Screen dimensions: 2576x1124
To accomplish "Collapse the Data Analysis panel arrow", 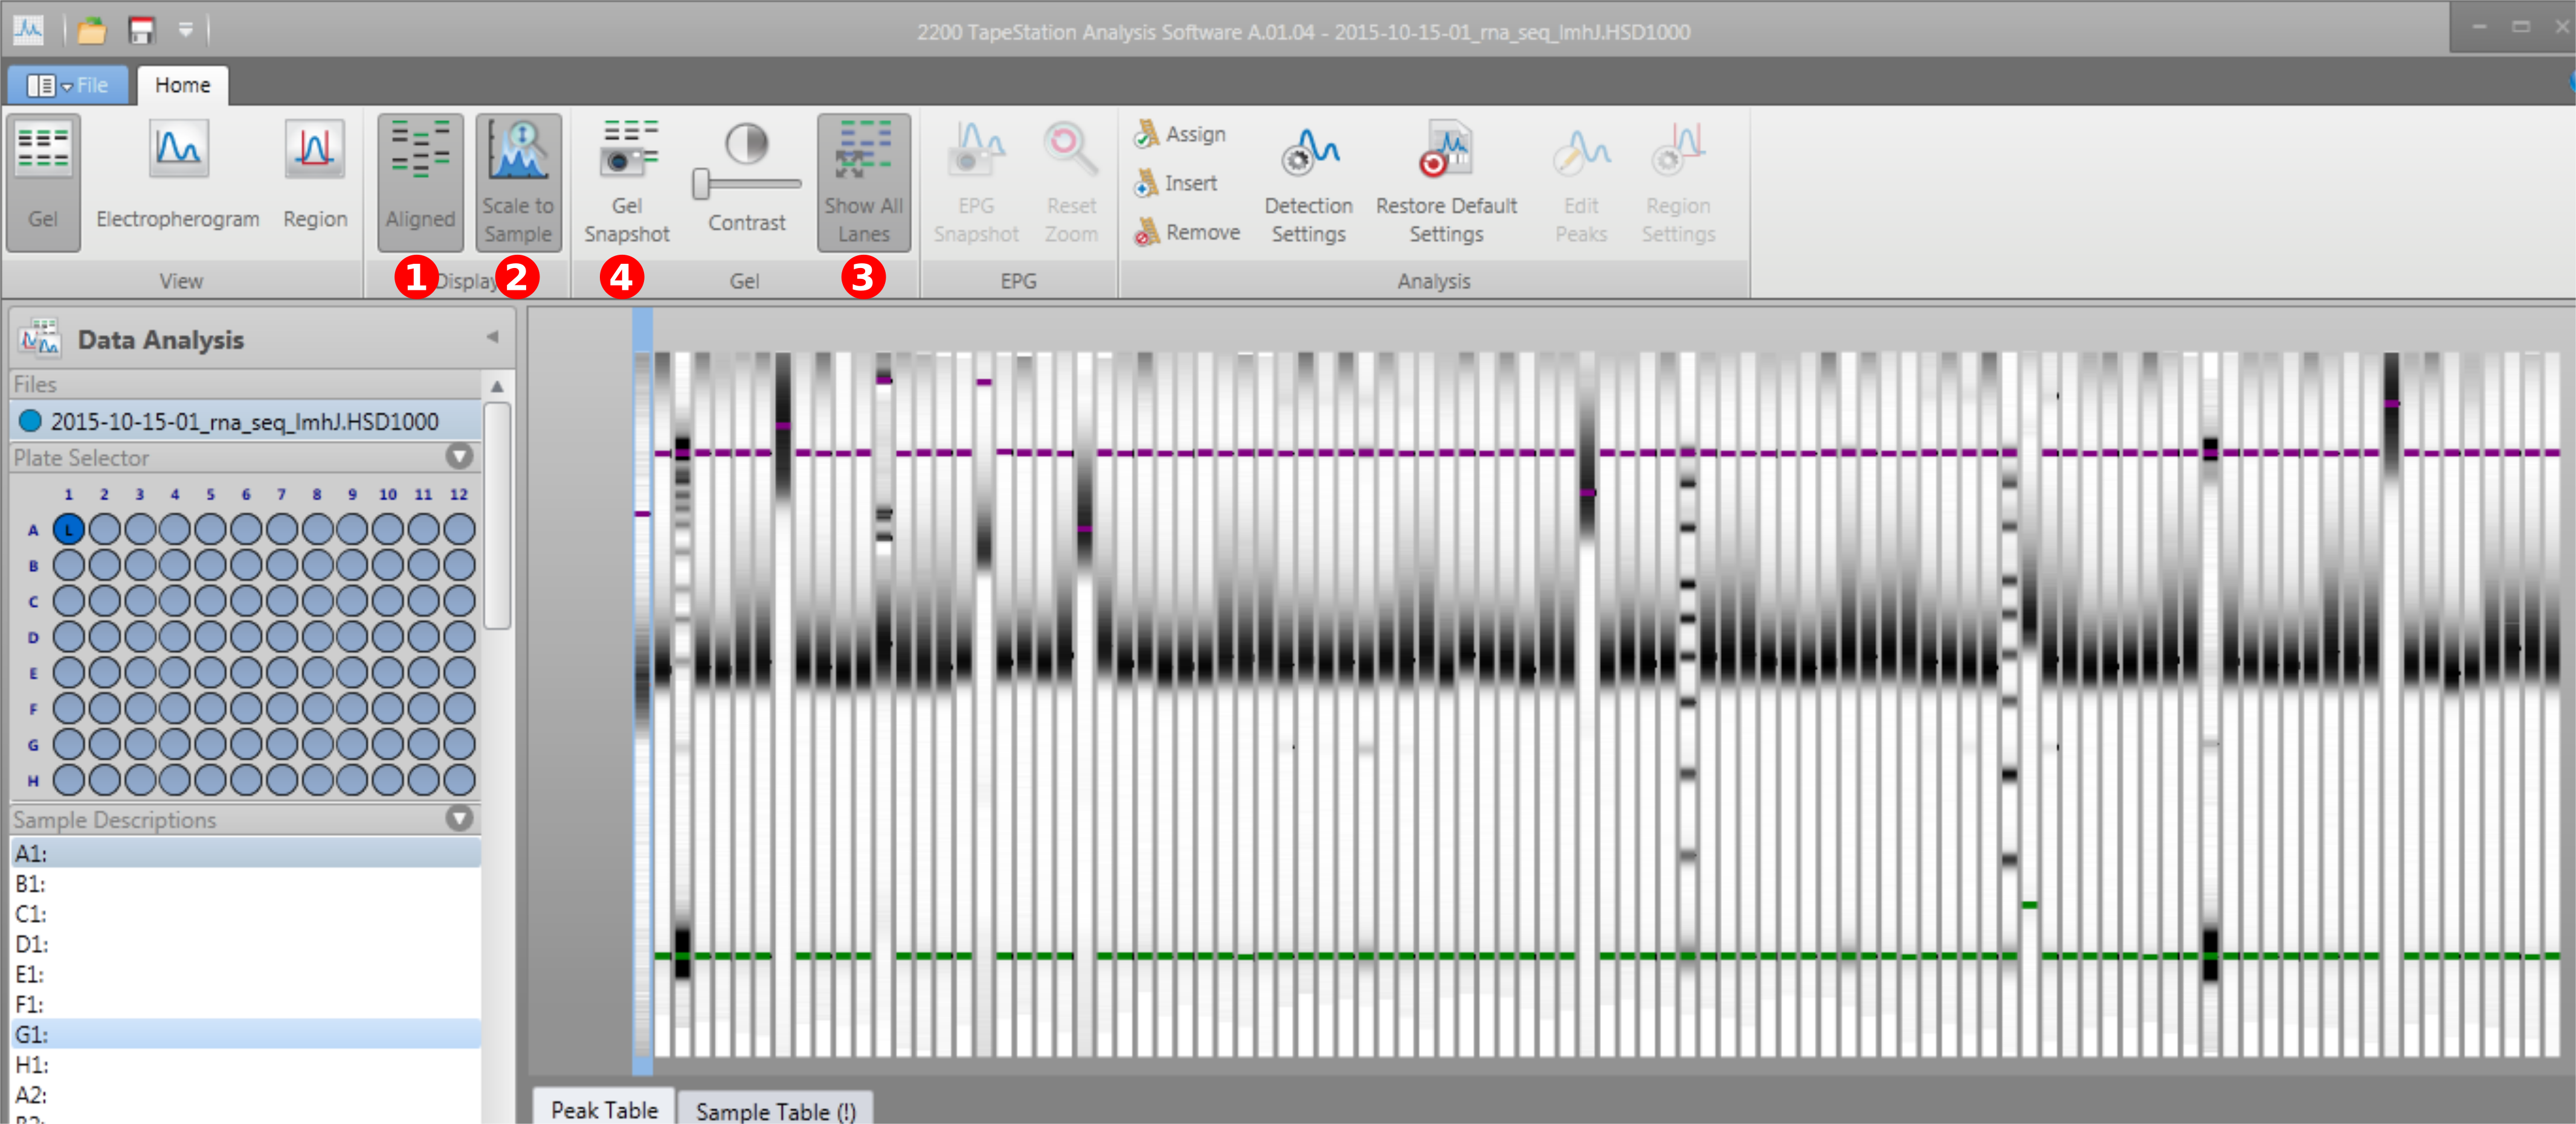I will coord(492,337).
